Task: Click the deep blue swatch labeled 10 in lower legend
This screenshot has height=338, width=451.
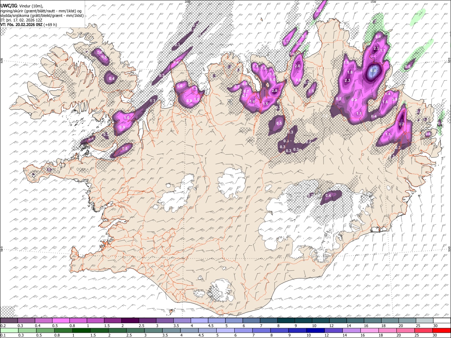Action: (315, 330)
